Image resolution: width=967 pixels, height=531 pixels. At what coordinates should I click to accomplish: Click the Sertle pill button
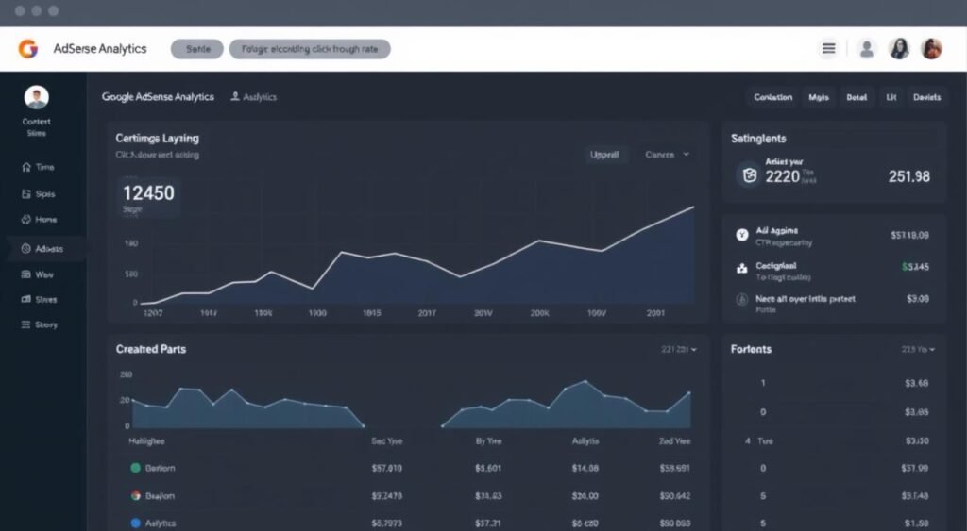pos(197,49)
